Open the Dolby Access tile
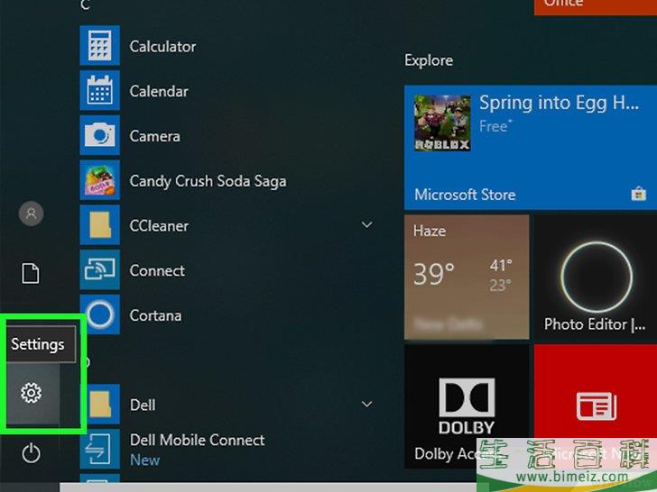 pyautogui.click(x=467, y=406)
